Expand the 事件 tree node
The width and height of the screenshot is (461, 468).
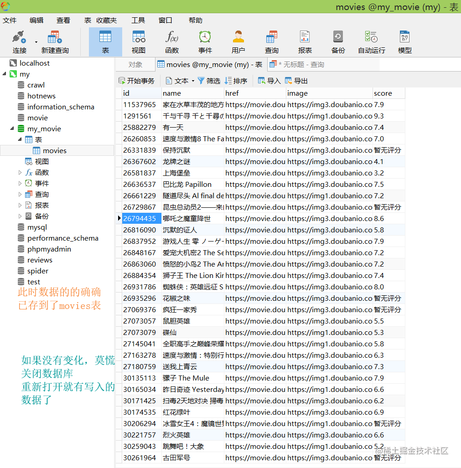point(20,183)
